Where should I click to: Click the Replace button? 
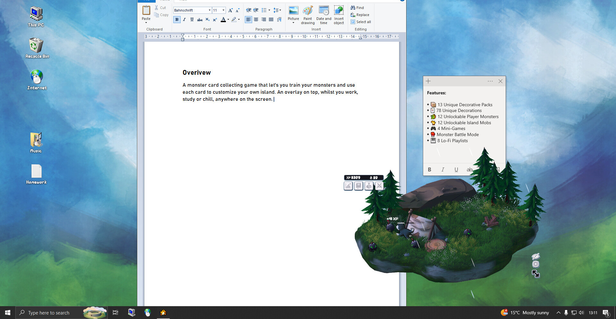[x=360, y=15]
